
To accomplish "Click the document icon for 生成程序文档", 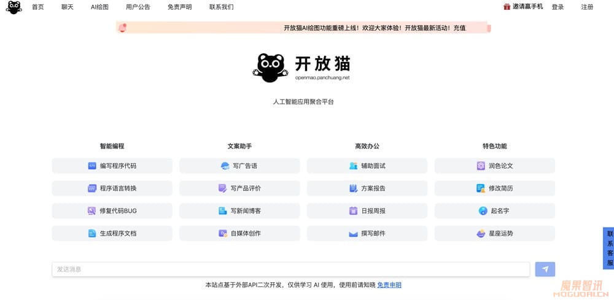I will pyautogui.click(x=92, y=234).
